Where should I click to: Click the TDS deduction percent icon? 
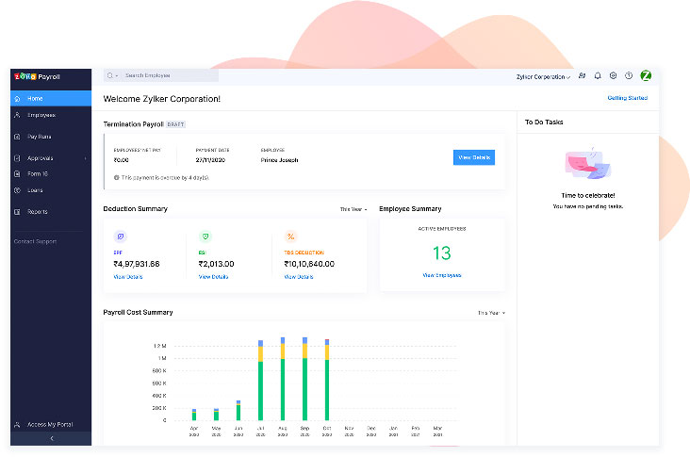coord(290,237)
